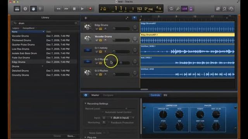Toggle the purple Metronome button
The image size is (248, 139).
[191, 9]
